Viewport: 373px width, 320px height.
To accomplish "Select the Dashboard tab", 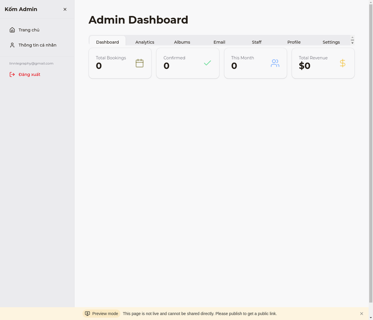I will click(107, 42).
